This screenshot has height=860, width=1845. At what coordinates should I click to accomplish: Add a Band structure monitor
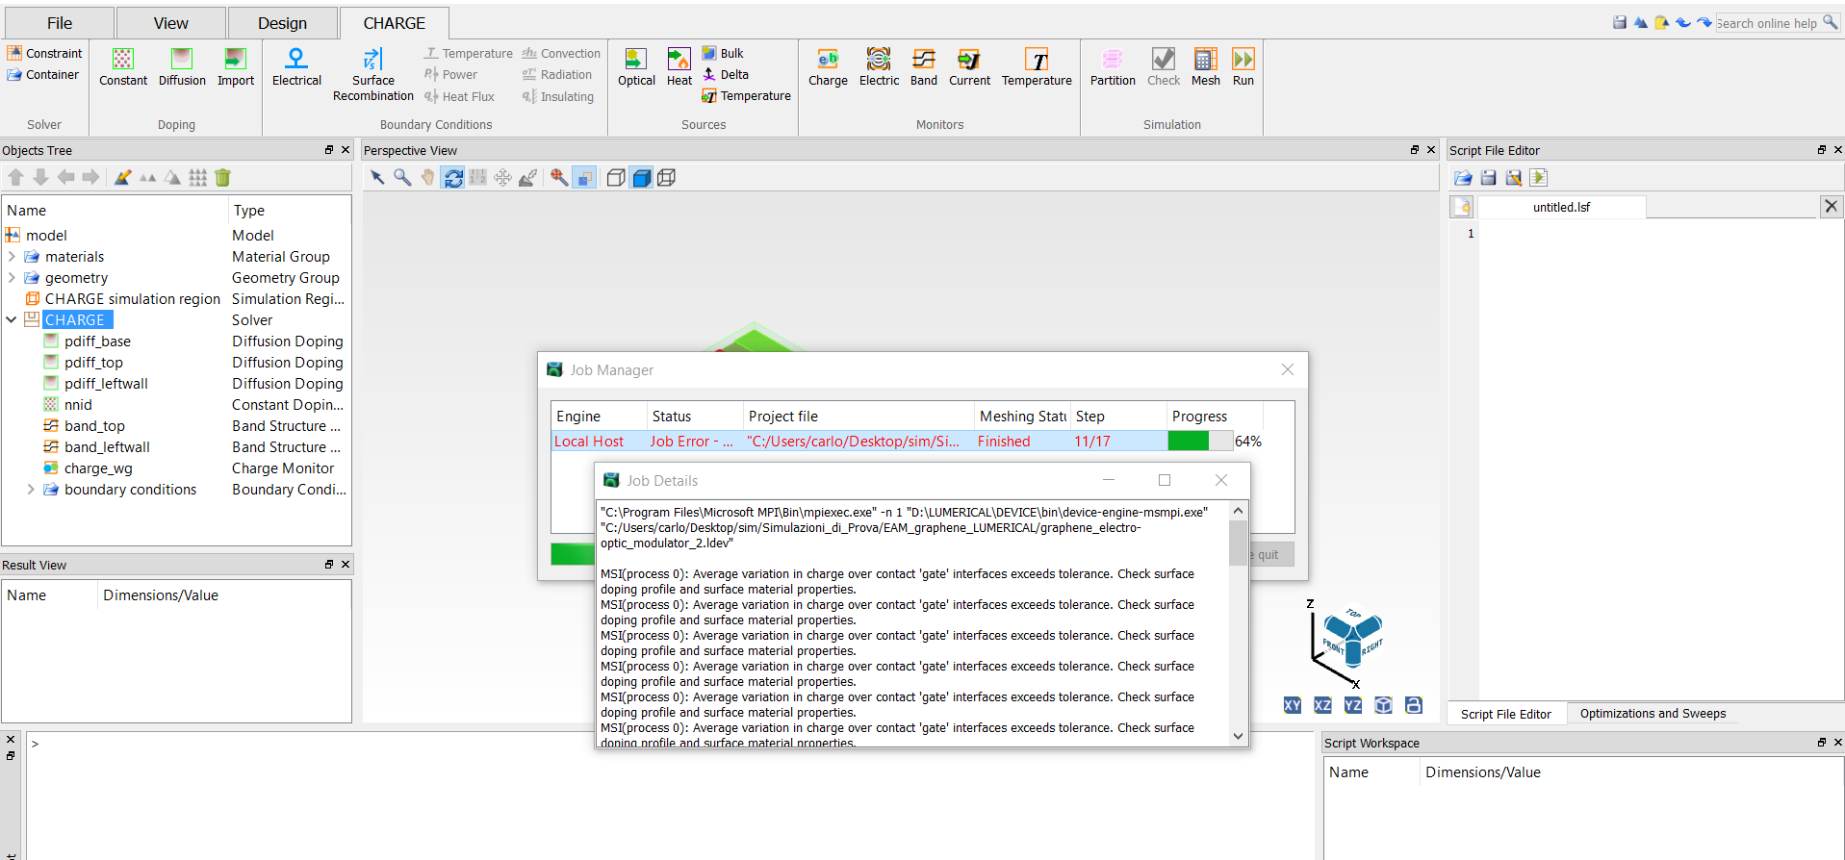coord(924,67)
